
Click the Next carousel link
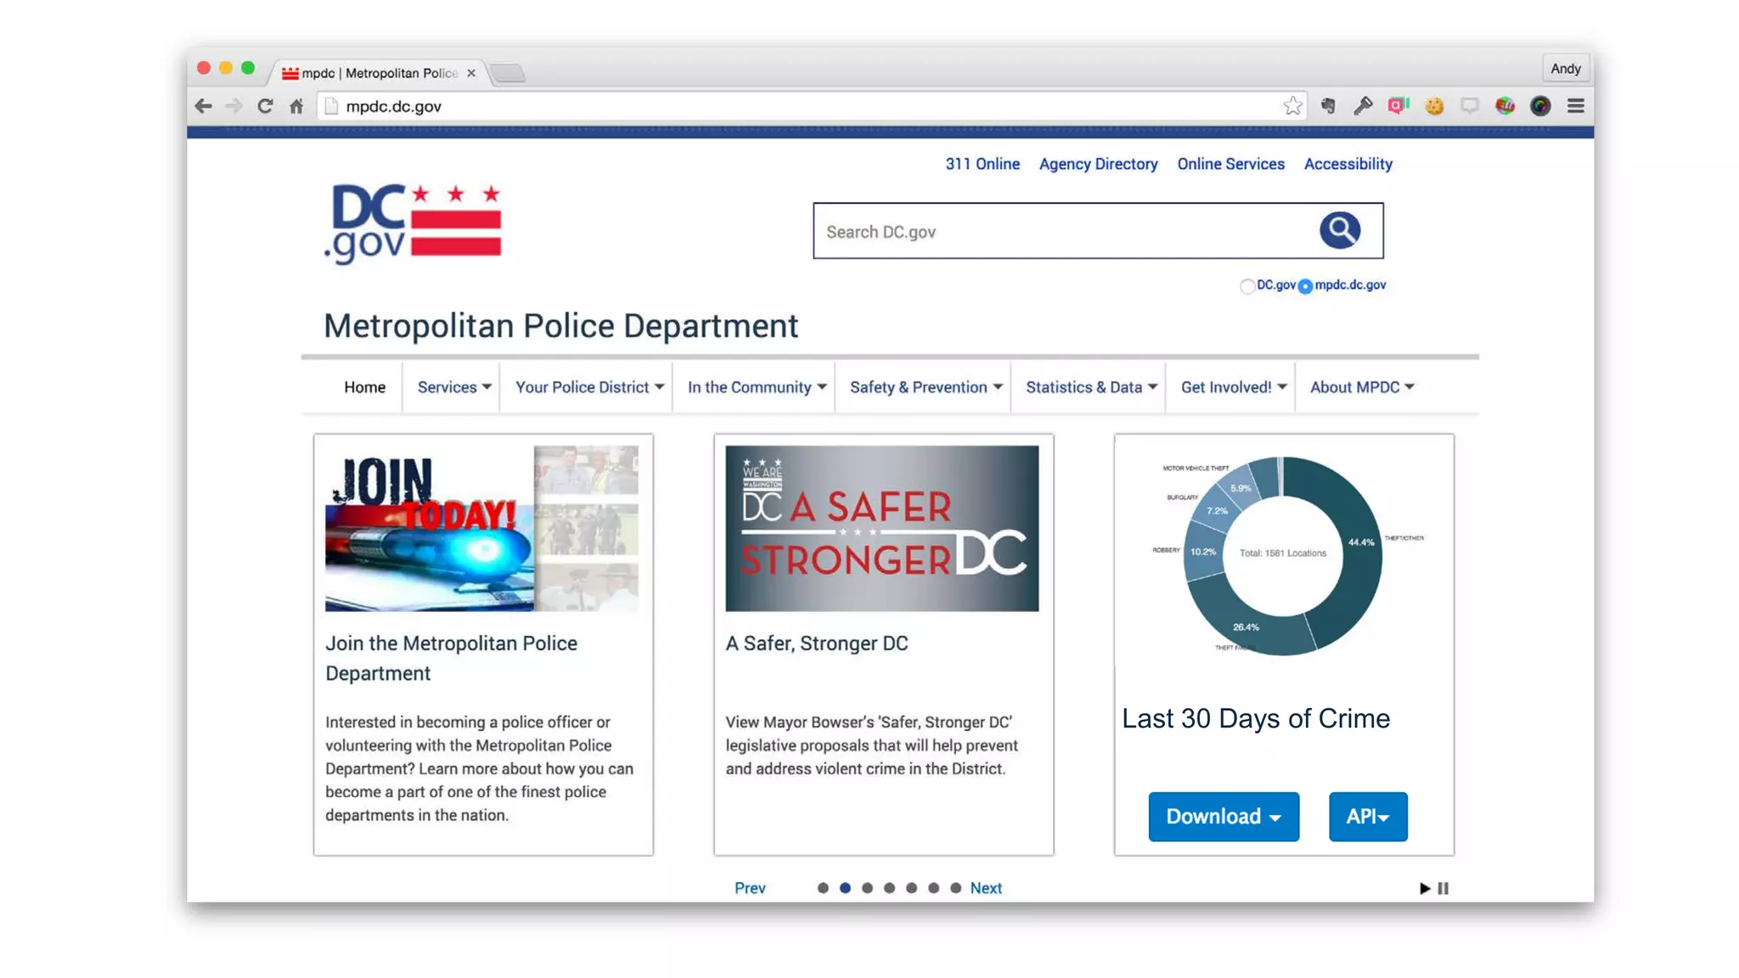(x=986, y=888)
